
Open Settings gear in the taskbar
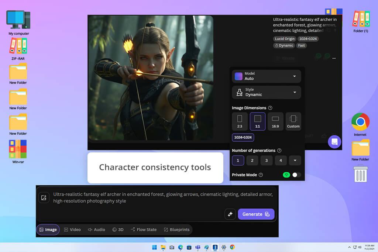224,247
